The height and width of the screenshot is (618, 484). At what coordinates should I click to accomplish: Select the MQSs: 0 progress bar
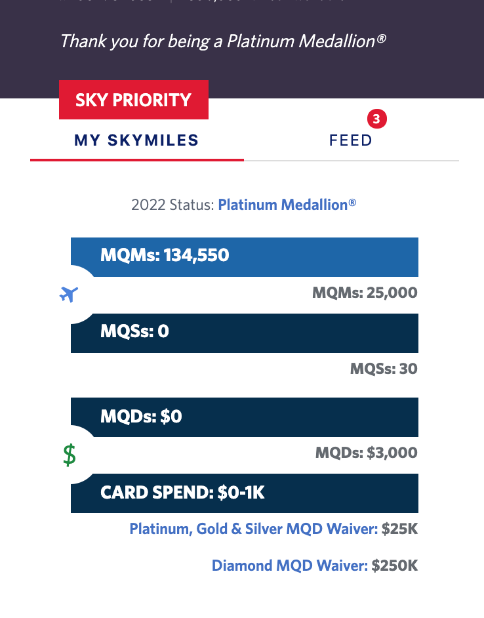tap(244, 333)
